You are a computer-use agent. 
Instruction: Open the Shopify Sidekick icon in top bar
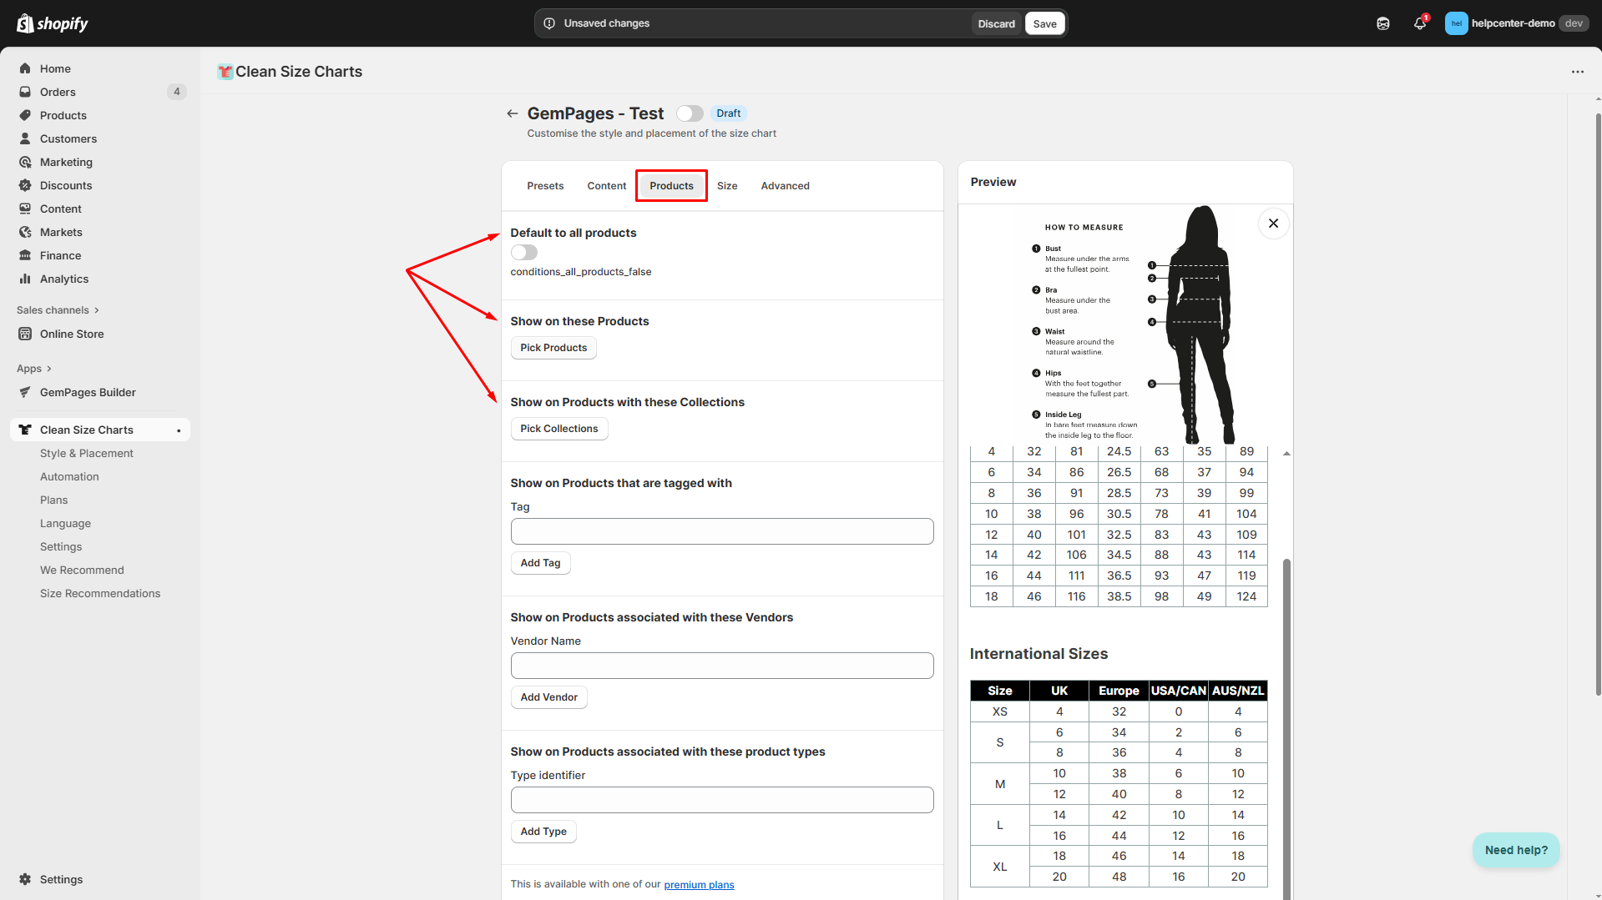click(1382, 23)
